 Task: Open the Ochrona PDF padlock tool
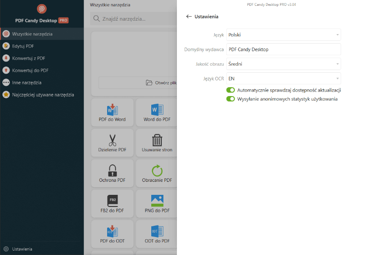(x=112, y=173)
